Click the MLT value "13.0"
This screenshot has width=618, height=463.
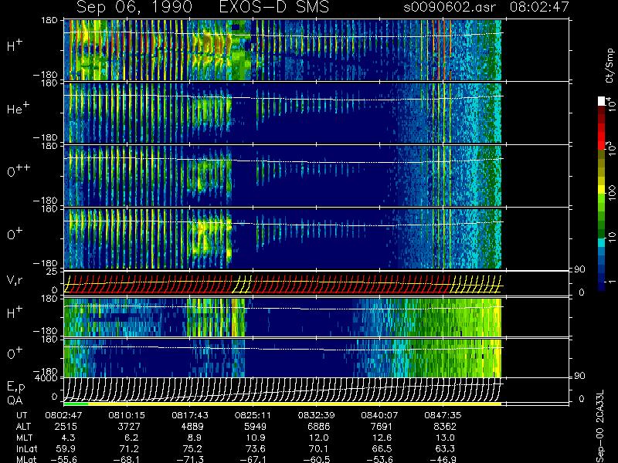click(445, 438)
